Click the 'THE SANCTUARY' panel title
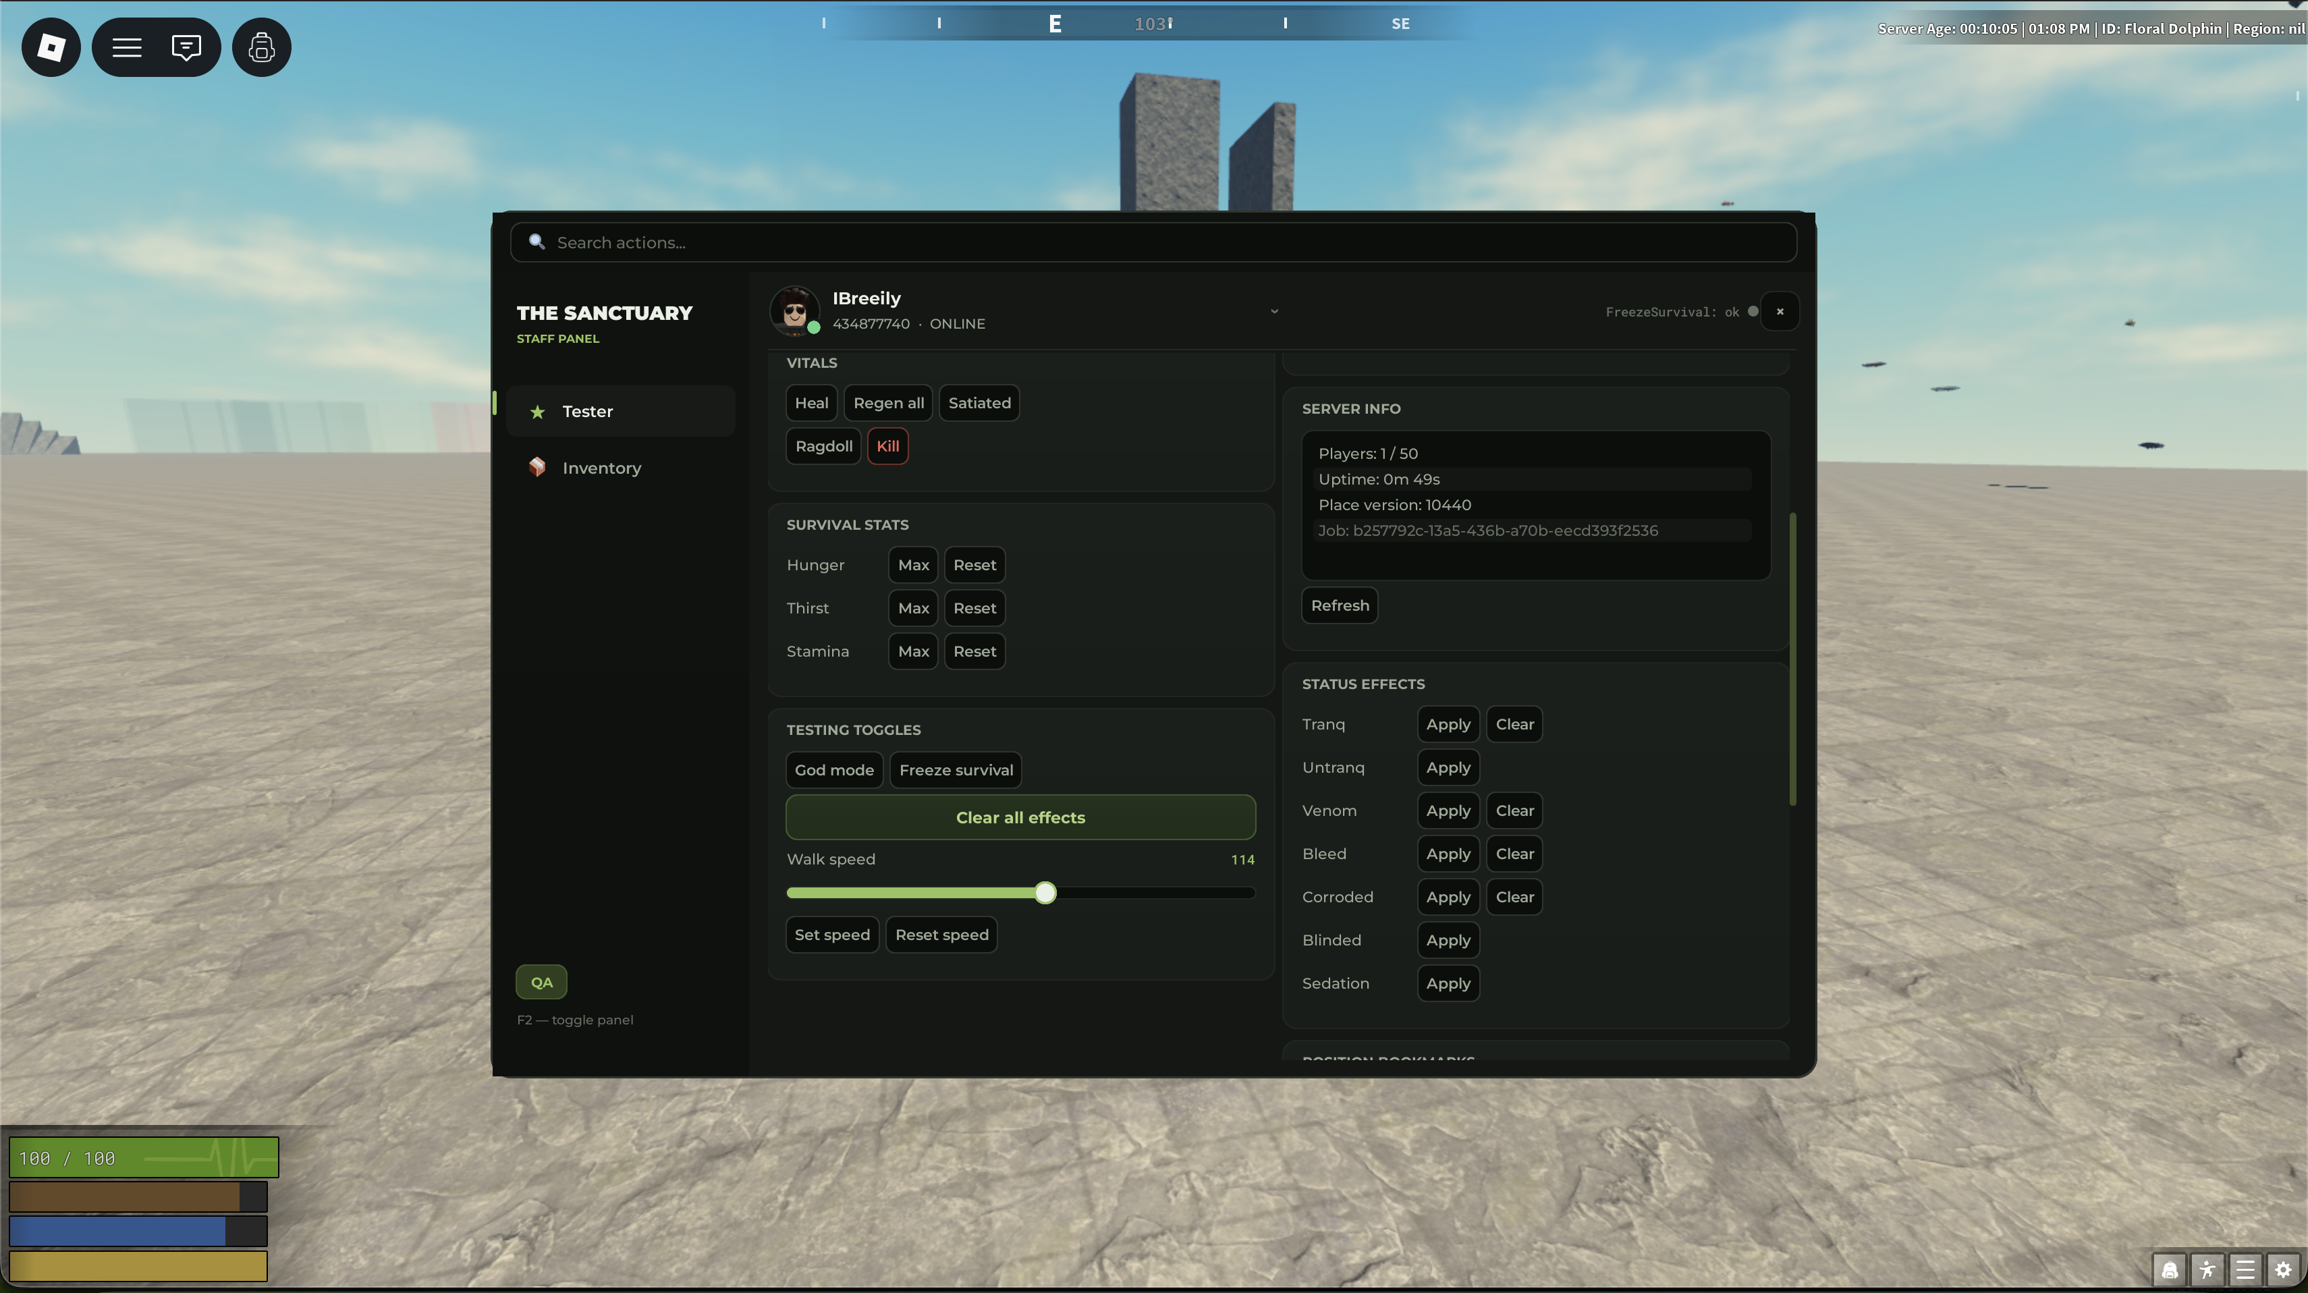Viewport: 2308px width, 1293px height. coord(605,312)
